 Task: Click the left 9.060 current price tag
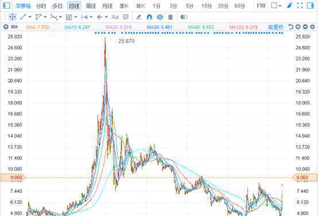(13, 178)
